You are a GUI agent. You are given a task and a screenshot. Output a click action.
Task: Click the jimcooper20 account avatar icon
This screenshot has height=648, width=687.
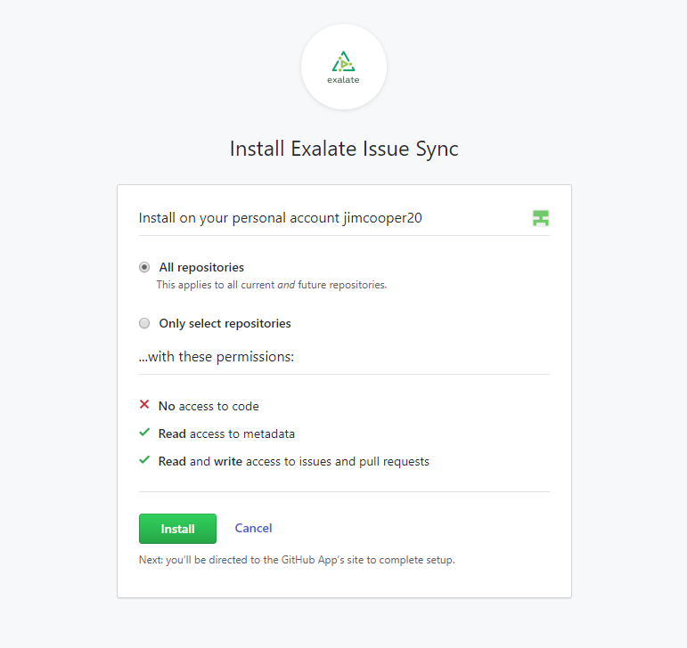pyautogui.click(x=541, y=218)
